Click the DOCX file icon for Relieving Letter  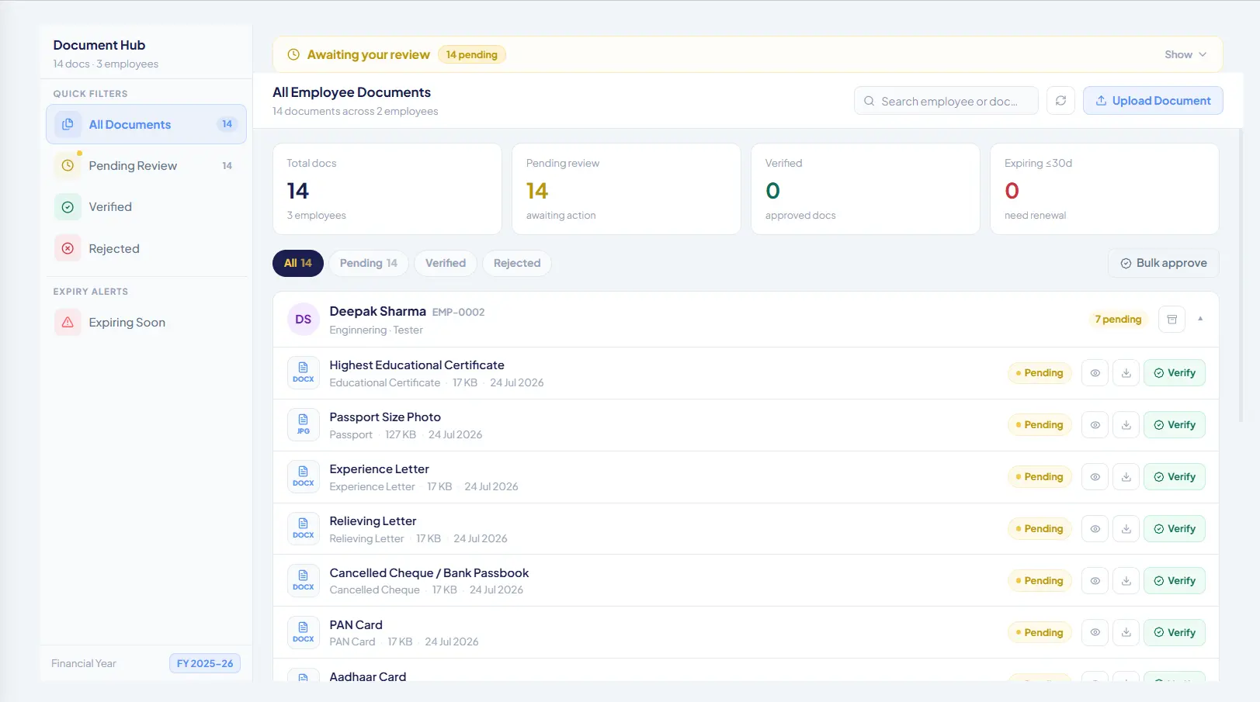pos(304,529)
